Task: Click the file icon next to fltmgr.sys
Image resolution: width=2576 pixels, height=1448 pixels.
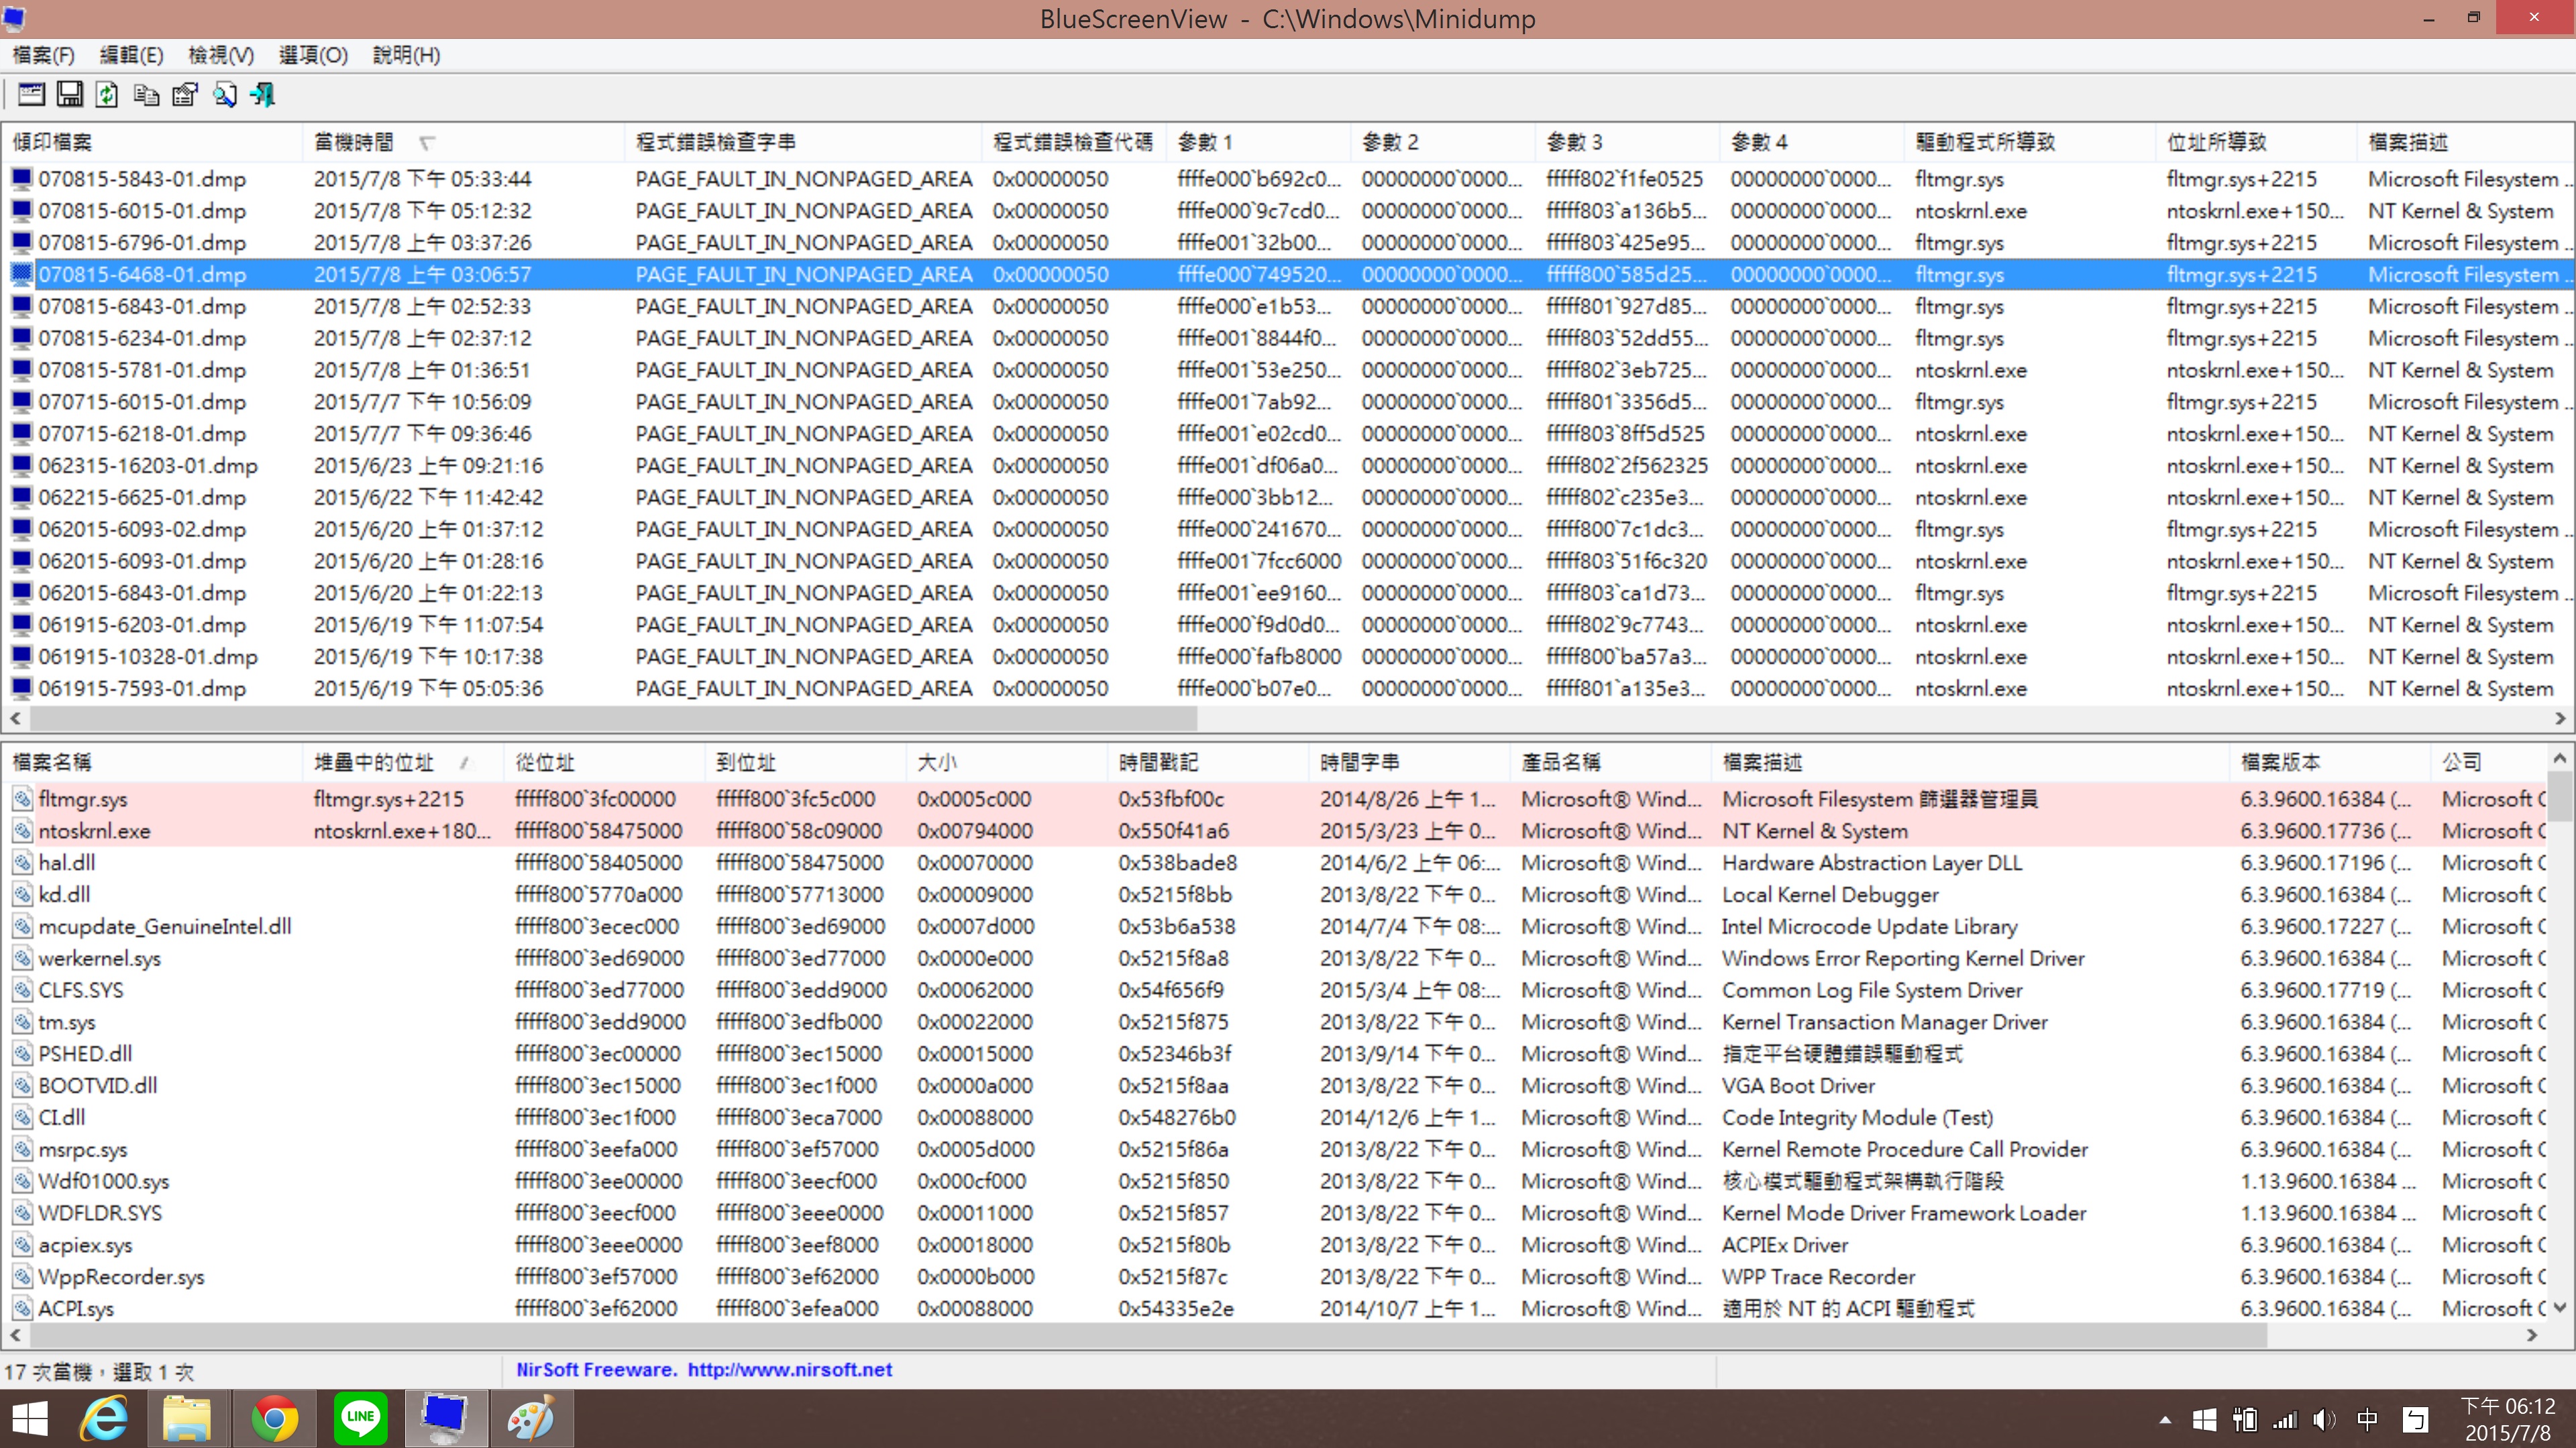Action: pyautogui.click(x=22, y=798)
